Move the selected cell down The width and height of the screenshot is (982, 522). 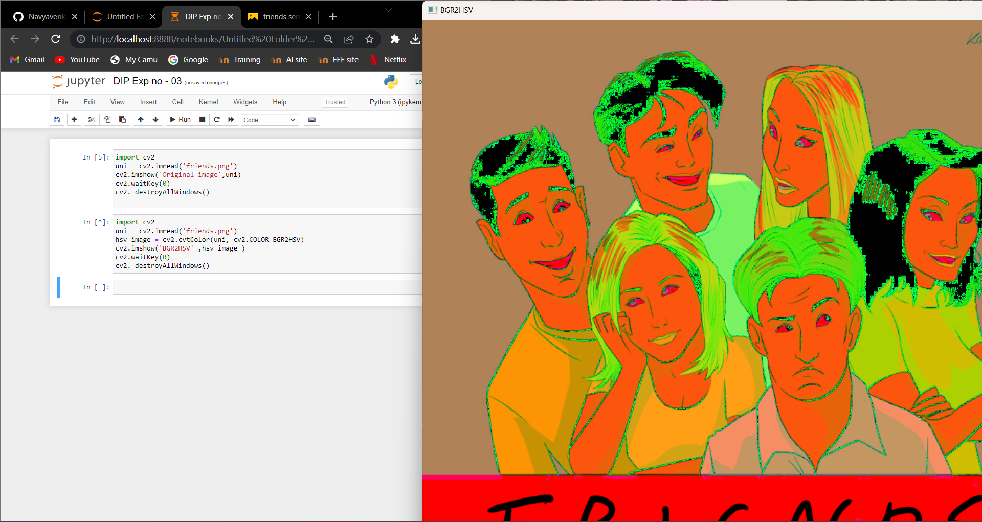coord(155,120)
